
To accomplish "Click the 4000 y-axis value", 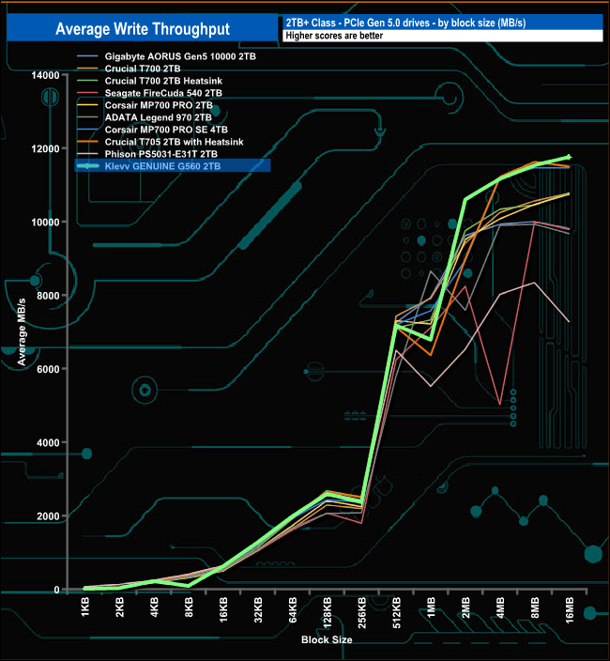I will tap(48, 442).
